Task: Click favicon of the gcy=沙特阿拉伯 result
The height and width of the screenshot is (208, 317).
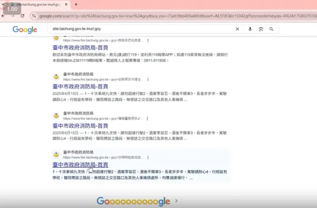Action: tap(56, 155)
